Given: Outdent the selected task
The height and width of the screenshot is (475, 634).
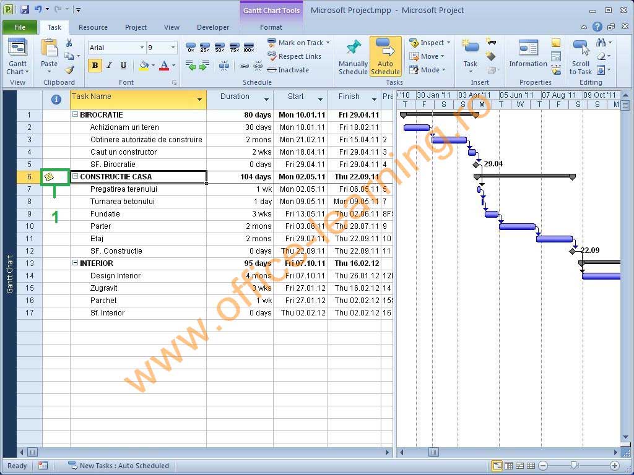Looking at the screenshot, I should coord(191,65).
